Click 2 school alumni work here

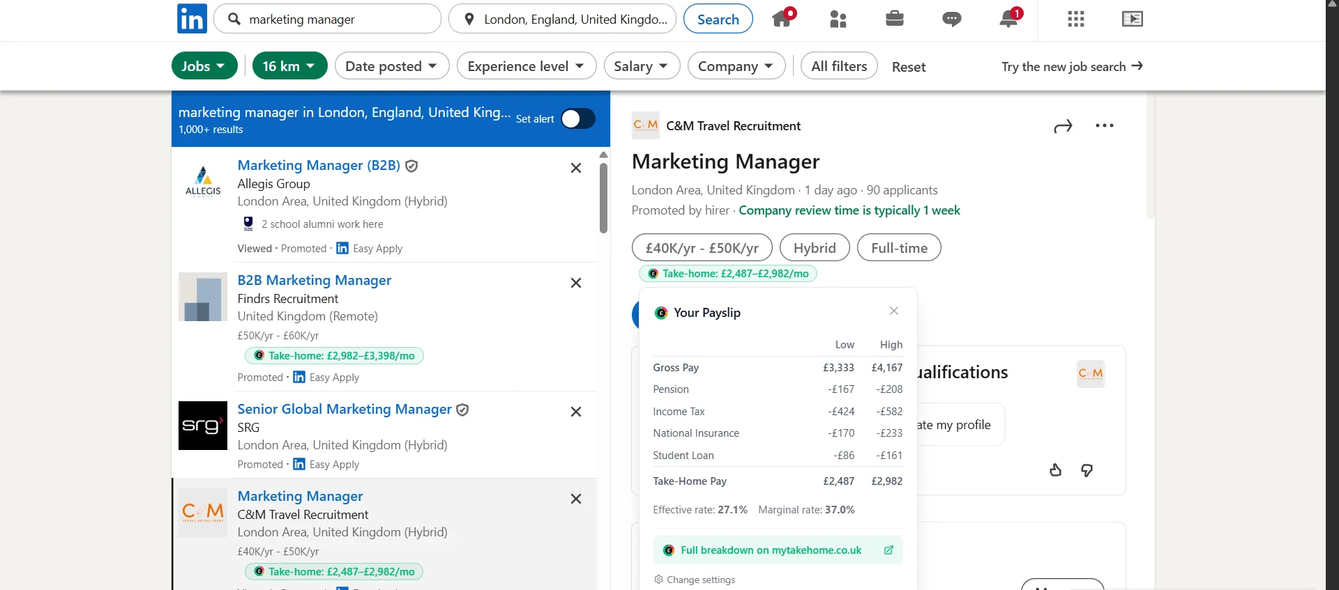tap(322, 224)
